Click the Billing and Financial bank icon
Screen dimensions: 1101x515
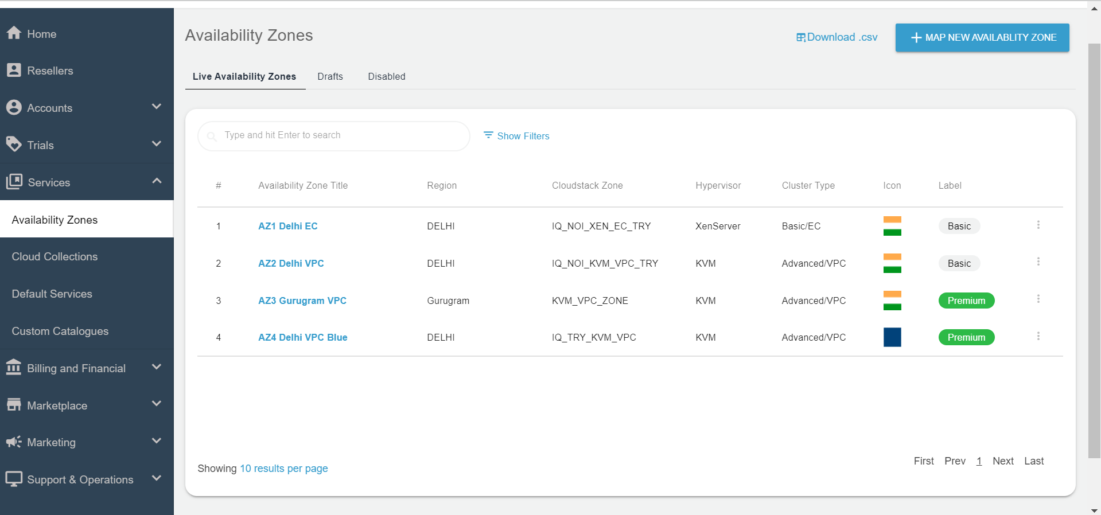click(14, 367)
